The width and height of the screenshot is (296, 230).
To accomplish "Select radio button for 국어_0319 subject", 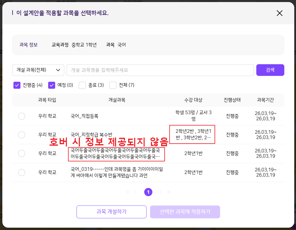I will (x=22, y=172).
